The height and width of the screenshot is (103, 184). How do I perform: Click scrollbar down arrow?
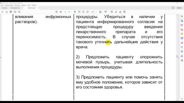[x=177, y=100]
